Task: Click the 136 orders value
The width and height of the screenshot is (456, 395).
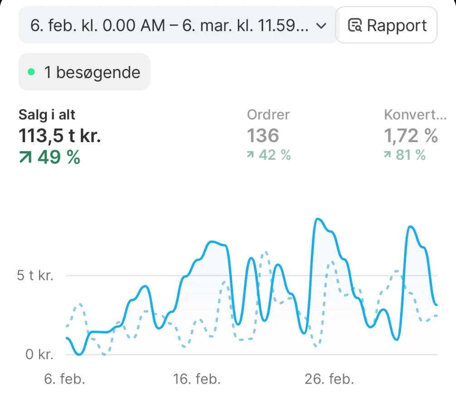Action: click(263, 136)
